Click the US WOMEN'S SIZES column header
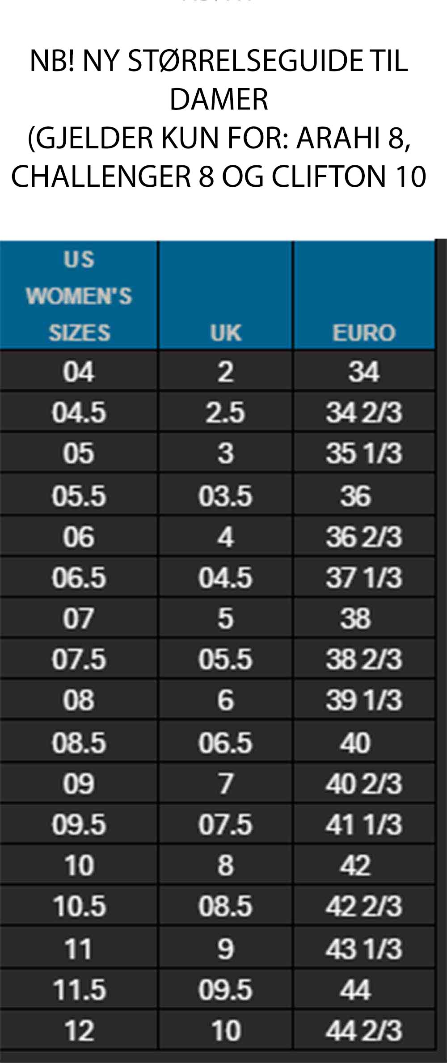This screenshot has height=1063, width=447. pos(79,295)
